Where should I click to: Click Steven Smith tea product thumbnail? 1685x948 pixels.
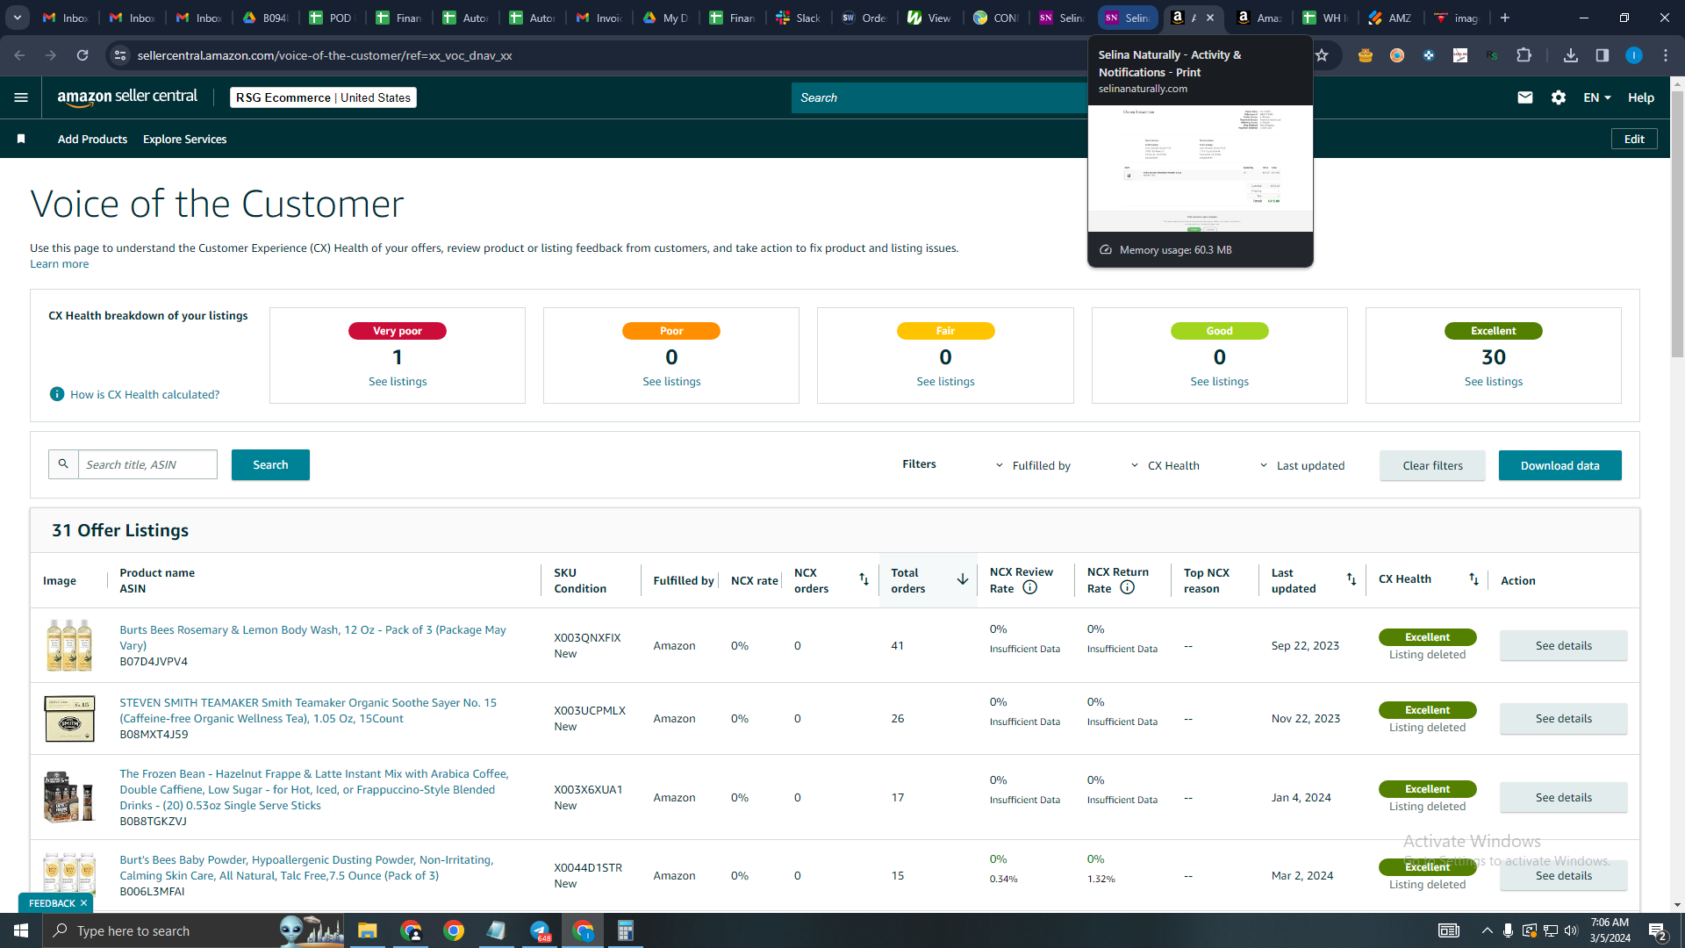coord(69,718)
